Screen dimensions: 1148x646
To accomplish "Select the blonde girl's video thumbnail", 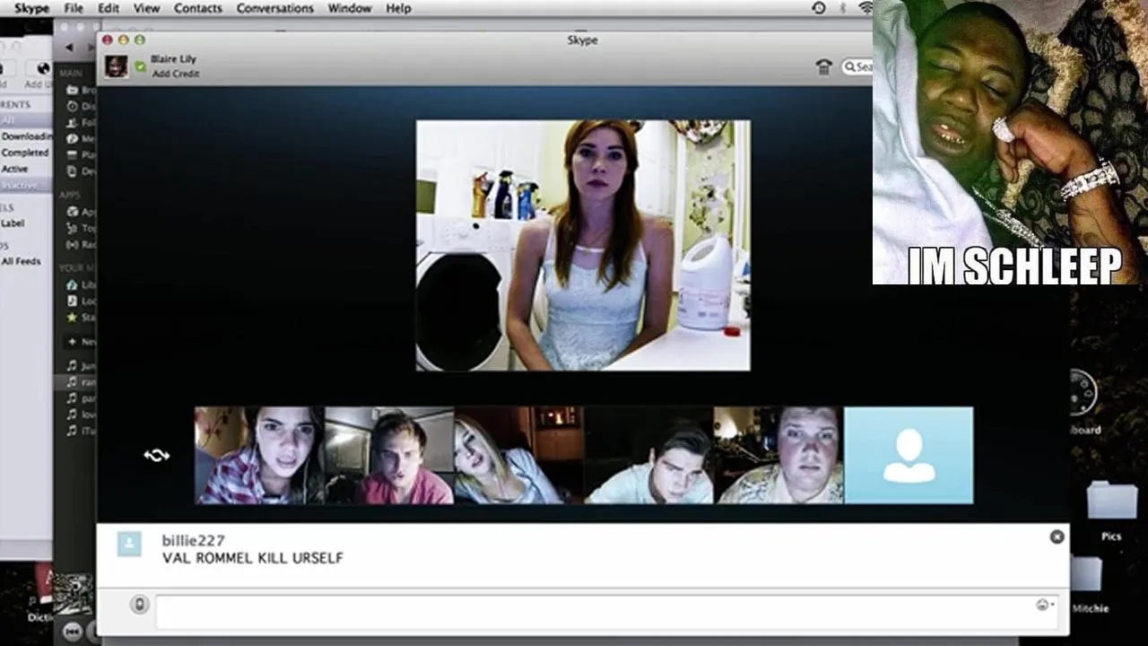I will coord(519,455).
